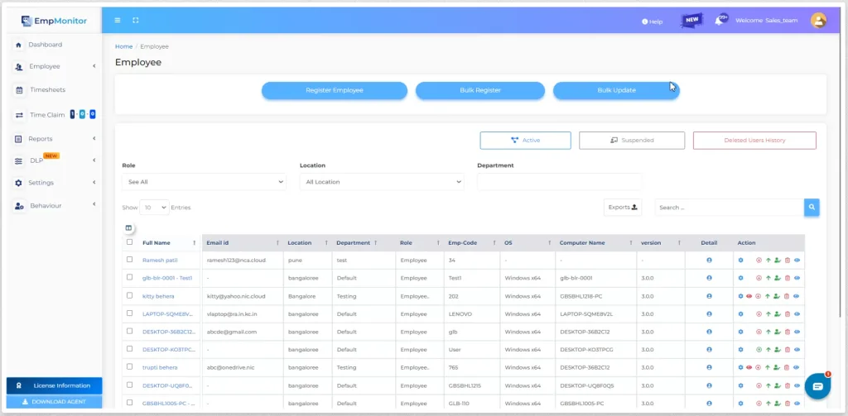Tick the checkbox for Ramesh patil

tap(129, 260)
